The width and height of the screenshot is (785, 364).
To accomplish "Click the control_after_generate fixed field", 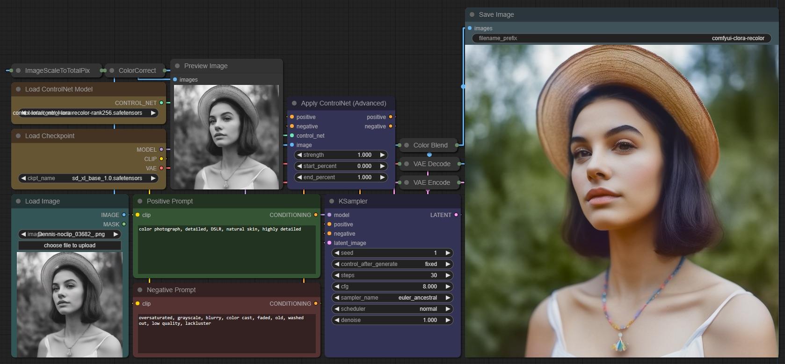I will click(x=392, y=264).
